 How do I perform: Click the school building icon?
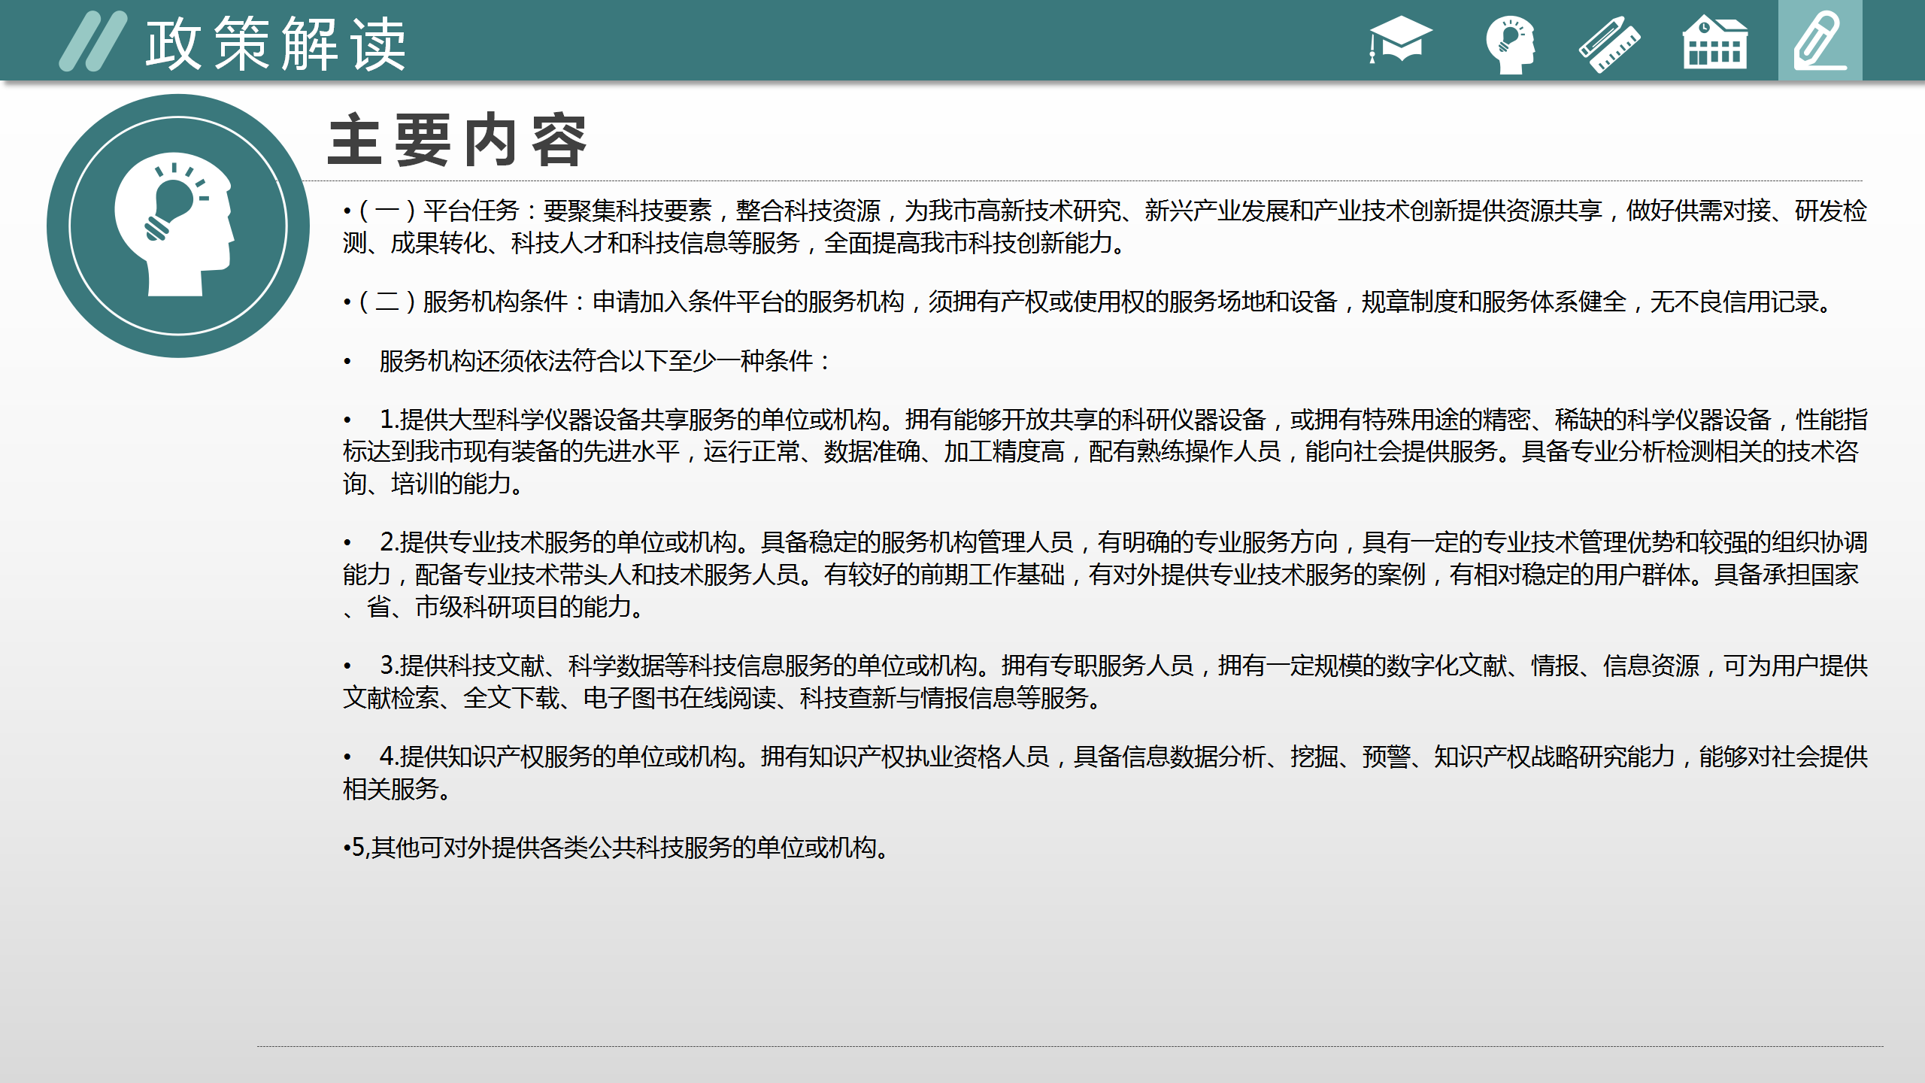(x=1714, y=44)
